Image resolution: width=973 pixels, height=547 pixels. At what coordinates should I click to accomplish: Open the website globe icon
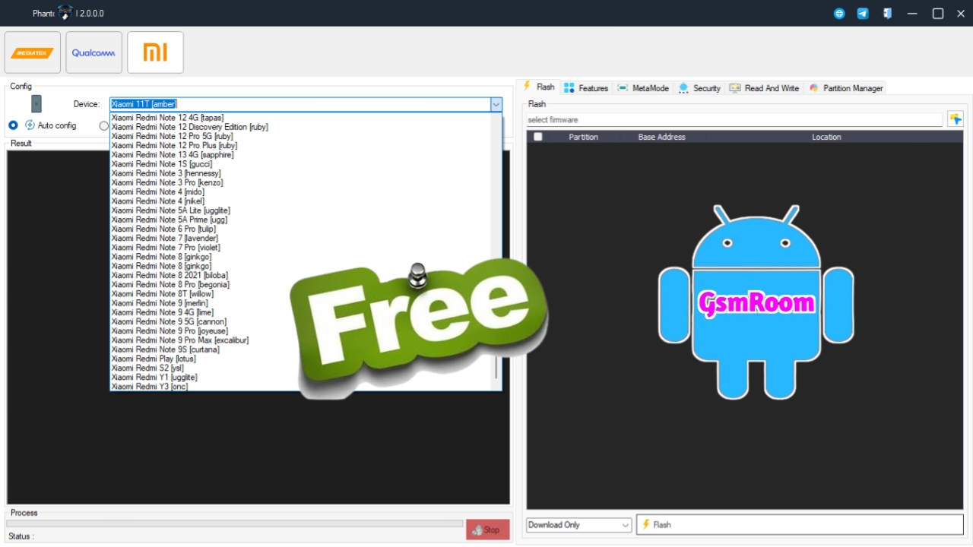click(x=839, y=14)
